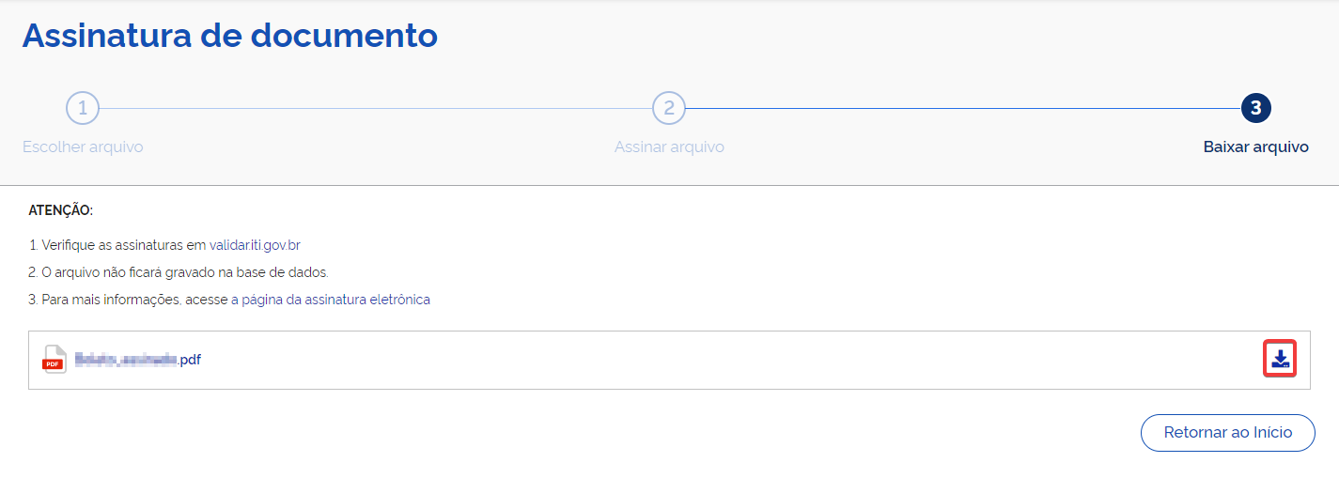Select the Baixar arquivo step label
The image size is (1339, 478).
click(x=1256, y=146)
